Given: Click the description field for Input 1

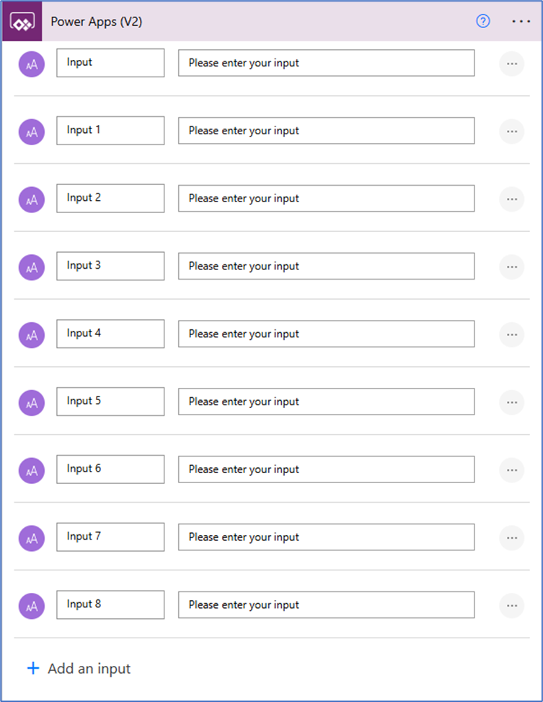Looking at the screenshot, I should [326, 131].
